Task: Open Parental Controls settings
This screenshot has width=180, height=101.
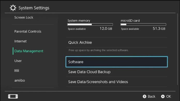Action: (x=28, y=32)
